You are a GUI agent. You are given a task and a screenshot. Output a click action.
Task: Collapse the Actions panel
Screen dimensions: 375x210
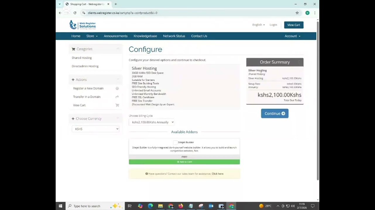pos(117,80)
